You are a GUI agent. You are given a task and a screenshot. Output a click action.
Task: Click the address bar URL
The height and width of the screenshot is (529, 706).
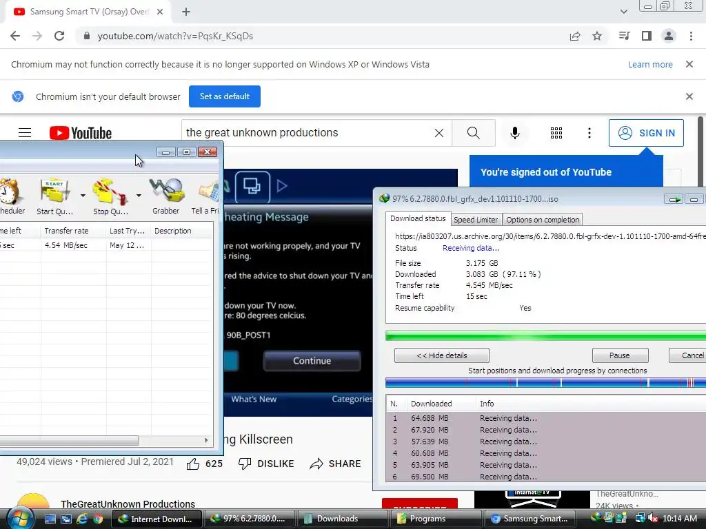tap(175, 36)
